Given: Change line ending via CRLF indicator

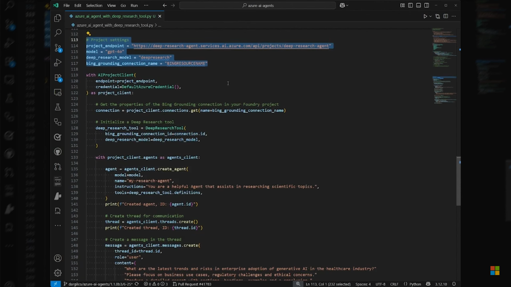Looking at the screenshot, I should tap(394, 284).
